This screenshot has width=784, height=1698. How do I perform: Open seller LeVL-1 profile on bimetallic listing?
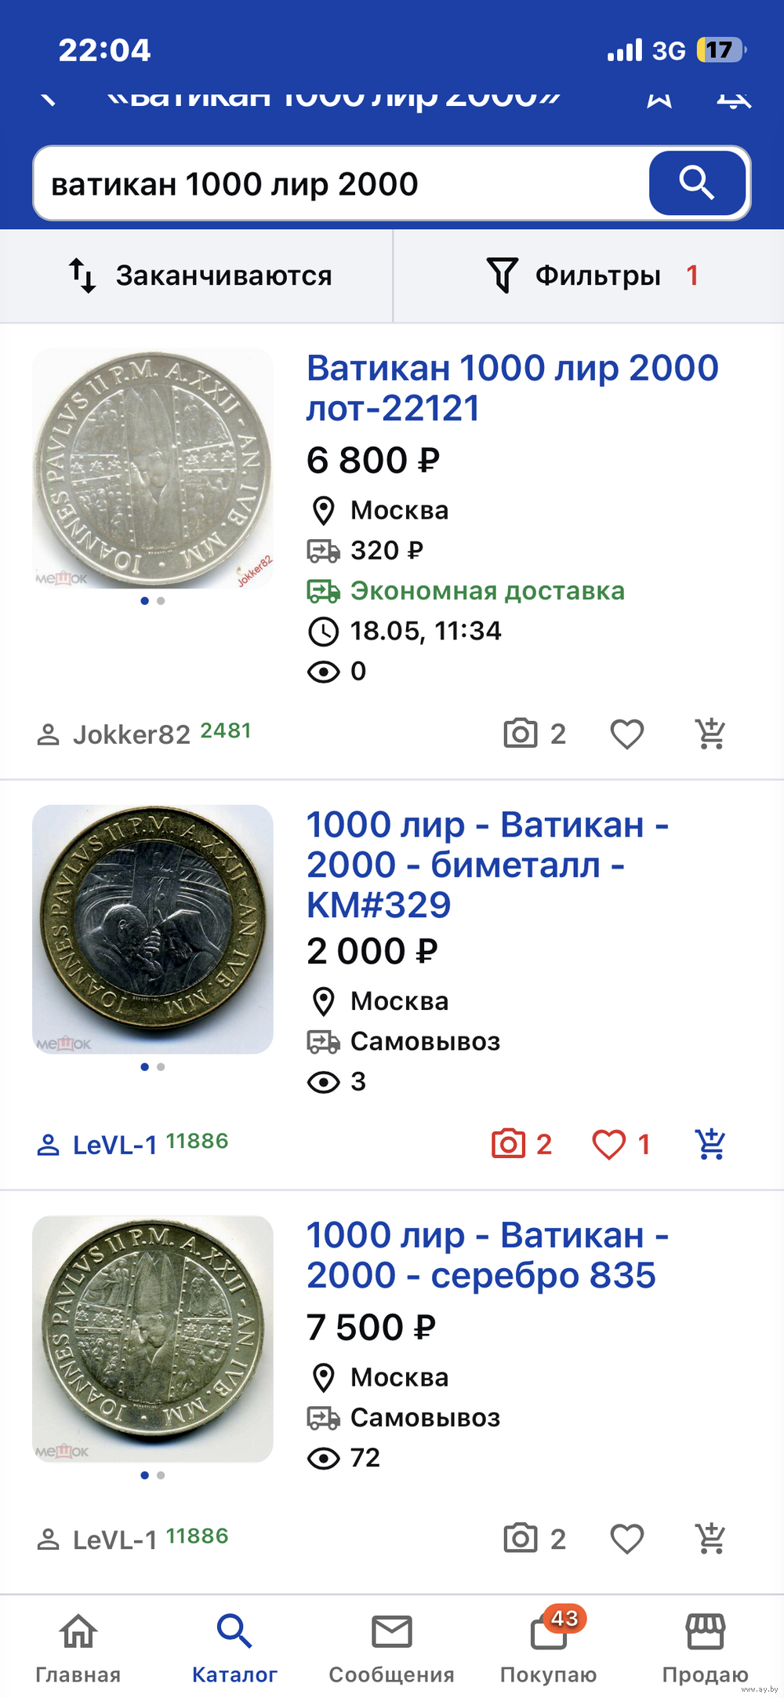114,1145
